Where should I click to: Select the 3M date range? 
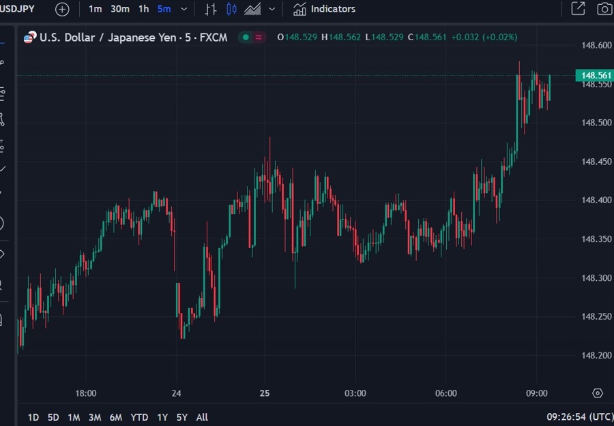pyautogui.click(x=95, y=417)
